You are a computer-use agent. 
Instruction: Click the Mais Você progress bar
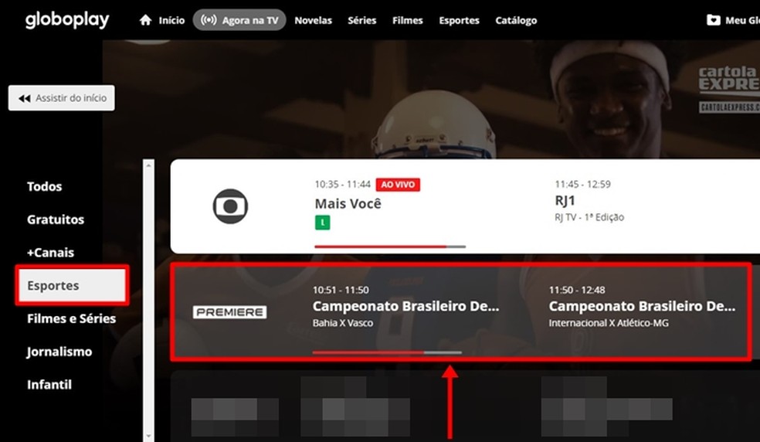390,246
